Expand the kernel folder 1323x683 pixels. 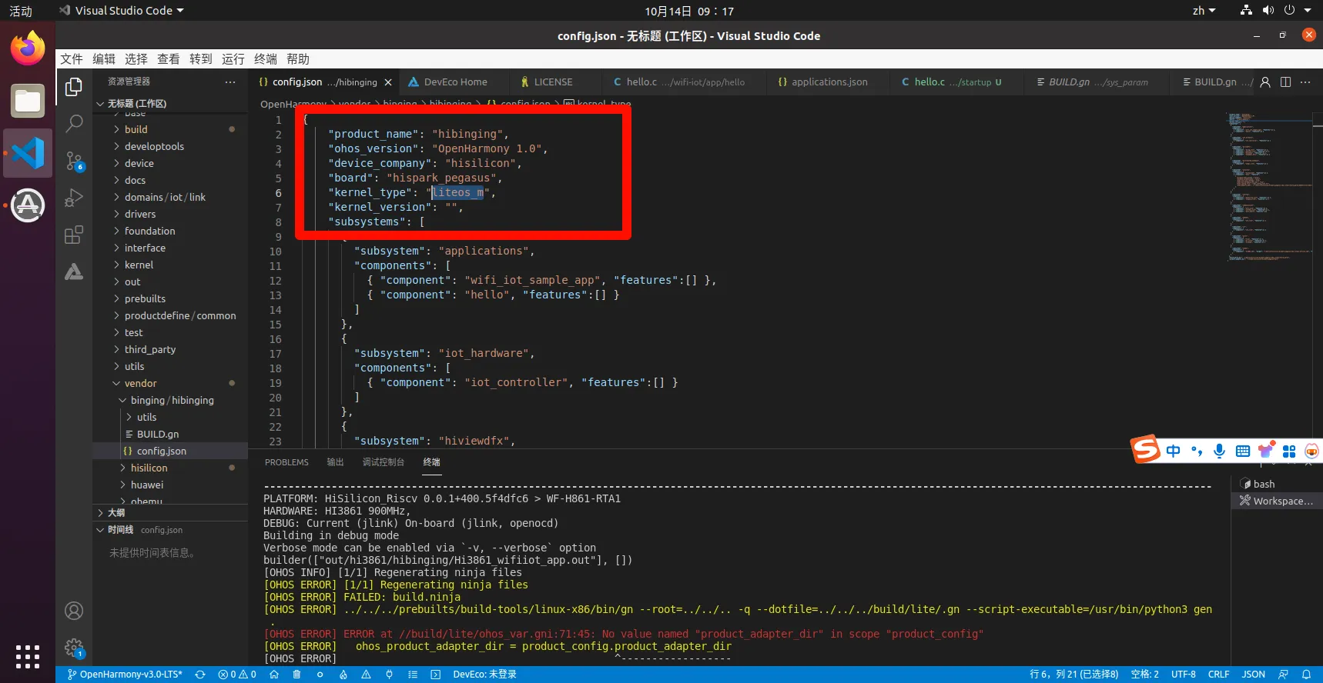coord(139,265)
